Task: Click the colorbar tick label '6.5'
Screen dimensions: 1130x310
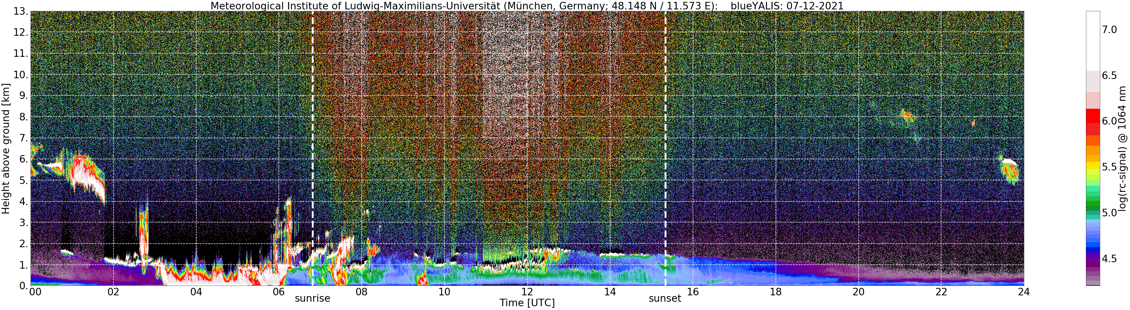Action: (1109, 75)
